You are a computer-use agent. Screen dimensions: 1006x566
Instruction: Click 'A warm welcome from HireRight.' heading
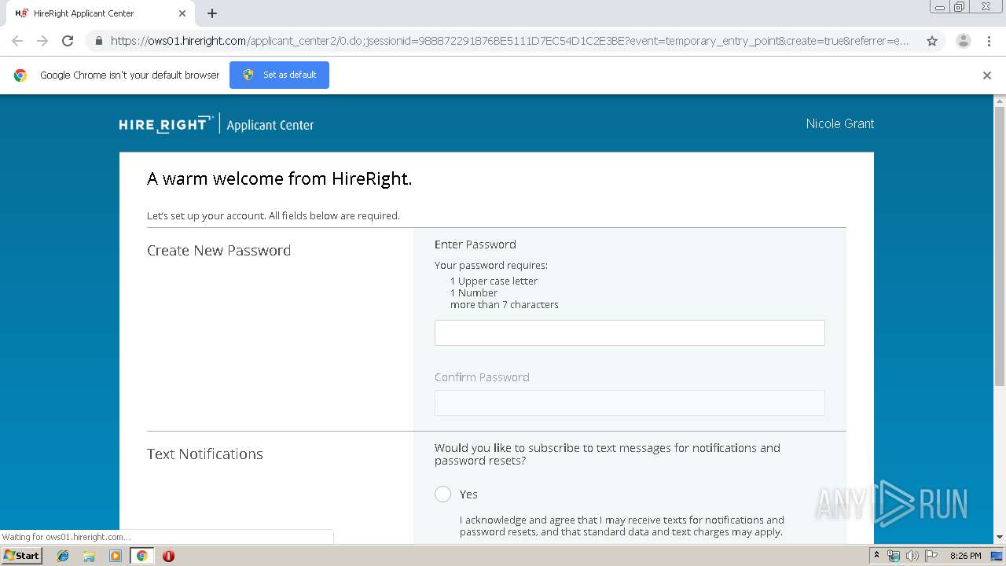click(x=279, y=178)
